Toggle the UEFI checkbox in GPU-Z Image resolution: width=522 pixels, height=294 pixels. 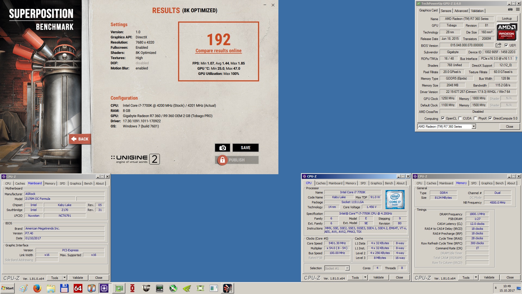click(506, 45)
